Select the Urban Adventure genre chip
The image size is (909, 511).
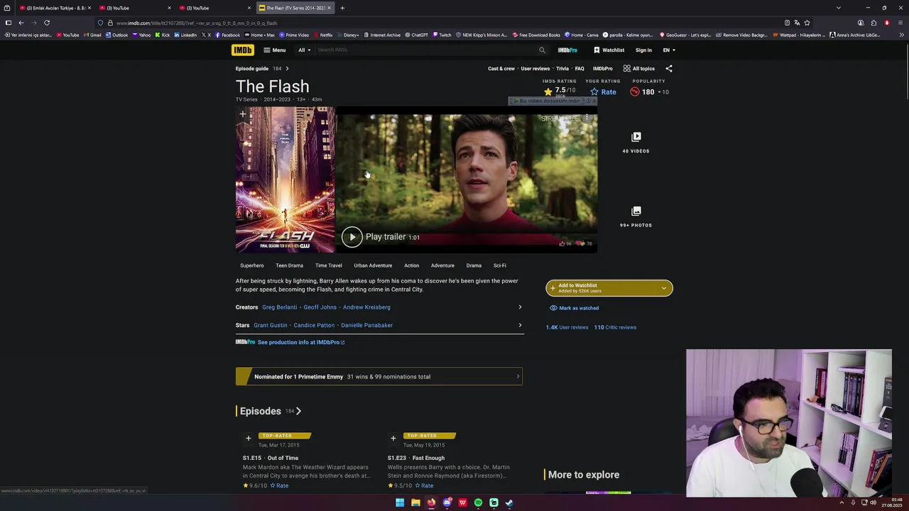click(x=373, y=265)
